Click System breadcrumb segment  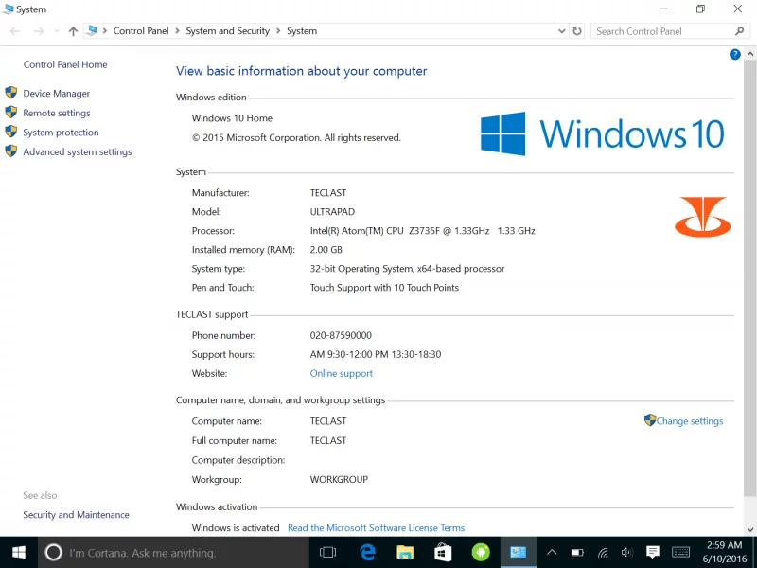coord(302,31)
